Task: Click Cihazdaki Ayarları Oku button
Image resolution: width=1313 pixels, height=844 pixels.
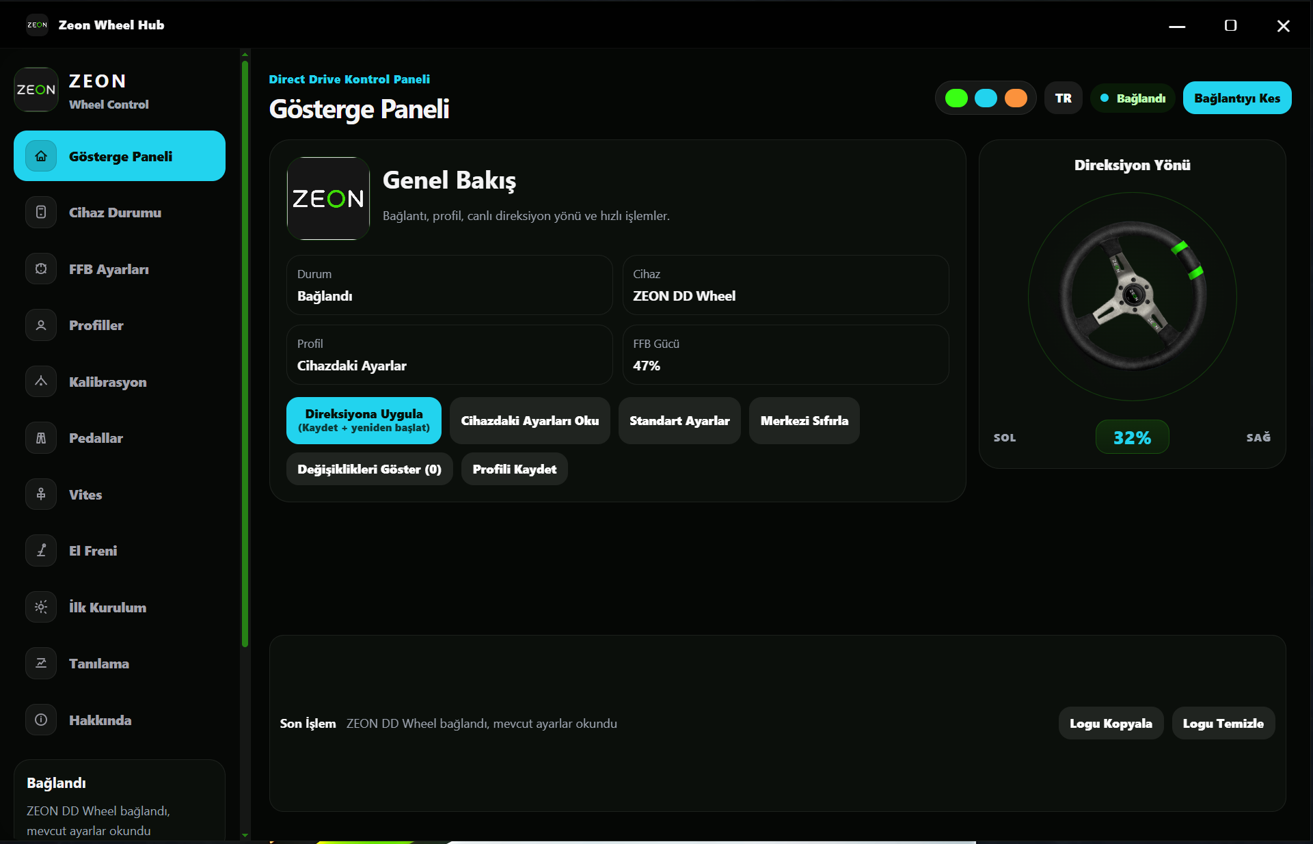Action: coord(530,420)
